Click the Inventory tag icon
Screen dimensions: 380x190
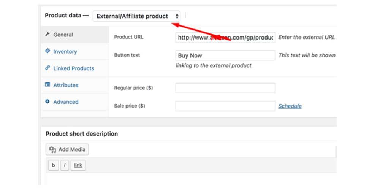click(47, 51)
